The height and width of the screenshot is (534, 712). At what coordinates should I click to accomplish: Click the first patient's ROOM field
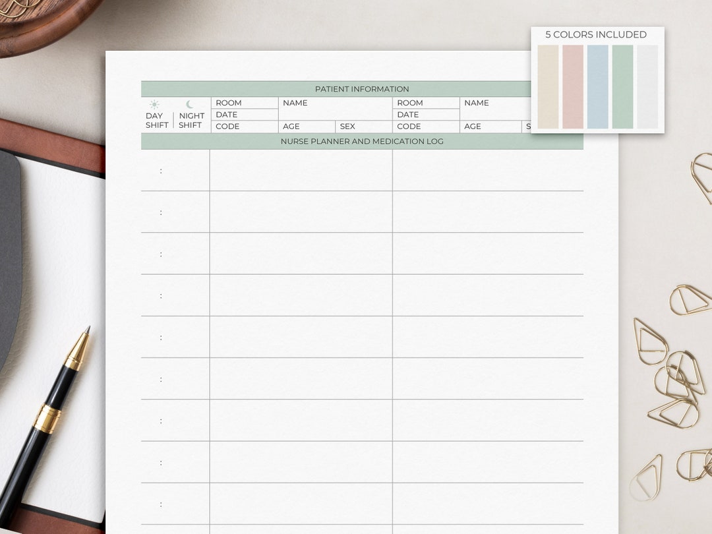point(245,103)
